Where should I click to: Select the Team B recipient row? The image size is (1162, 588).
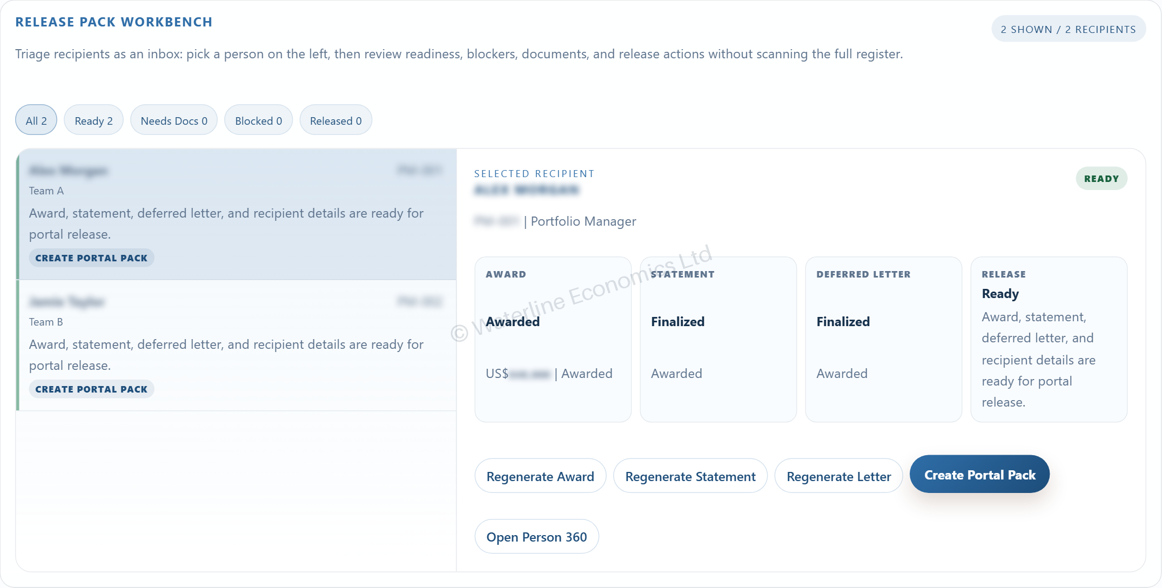click(x=237, y=346)
